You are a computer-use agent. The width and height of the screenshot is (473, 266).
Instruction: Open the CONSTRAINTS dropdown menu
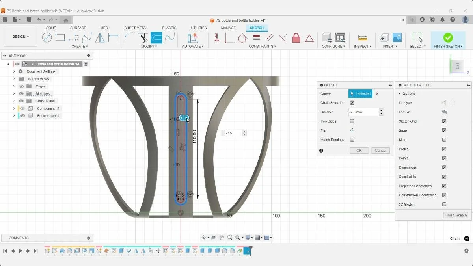pyautogui.click(x=262, y=47)
